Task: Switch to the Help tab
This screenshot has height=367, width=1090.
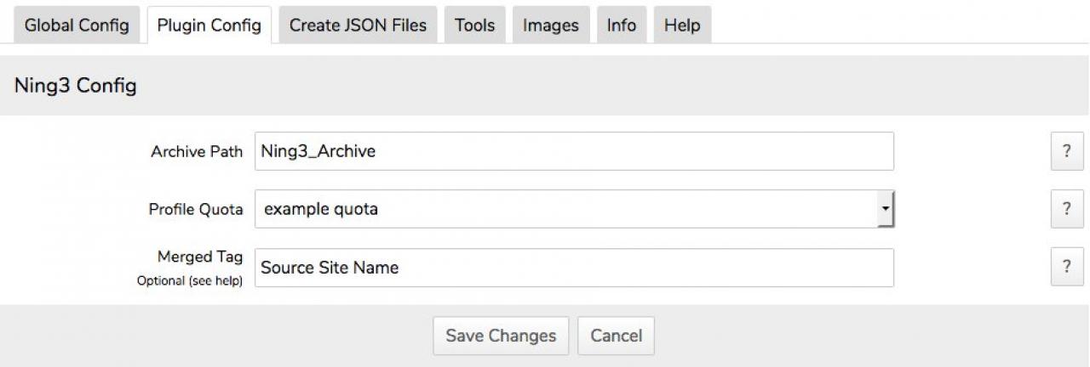Action: [681, 25]
